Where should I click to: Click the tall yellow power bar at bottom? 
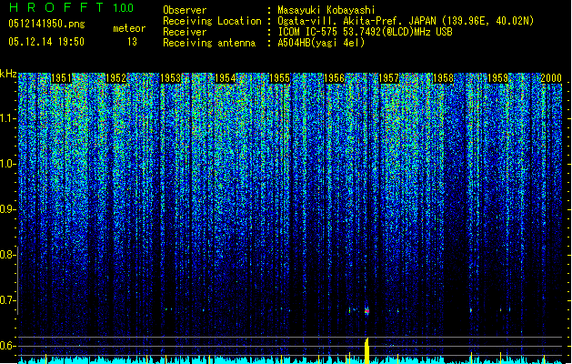367,351
